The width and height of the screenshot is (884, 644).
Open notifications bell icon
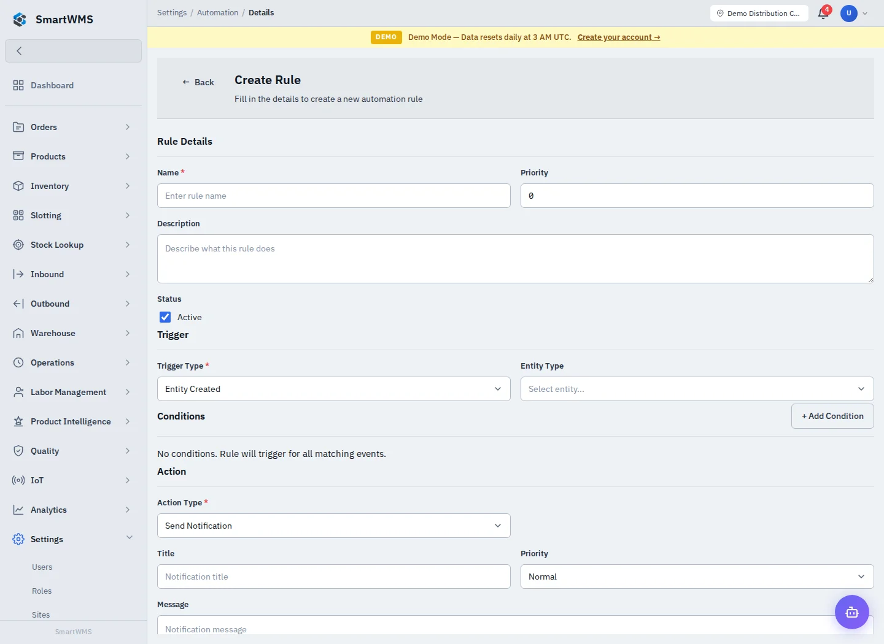click(823, 13)
